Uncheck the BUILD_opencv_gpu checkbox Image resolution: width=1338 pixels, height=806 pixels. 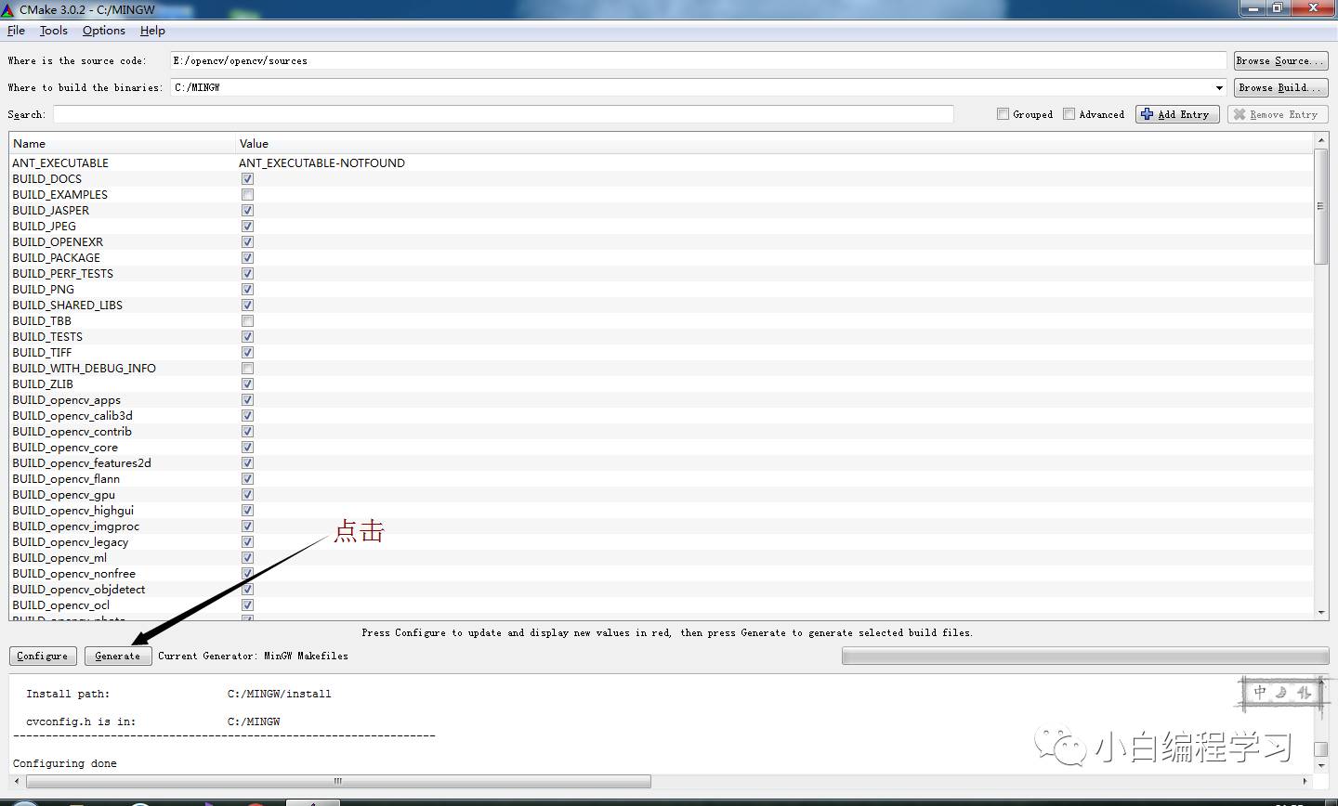coord(247,495)
